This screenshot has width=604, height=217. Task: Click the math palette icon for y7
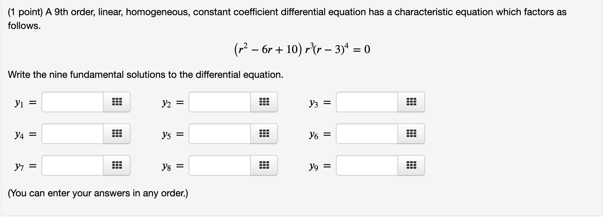point(117,166)
